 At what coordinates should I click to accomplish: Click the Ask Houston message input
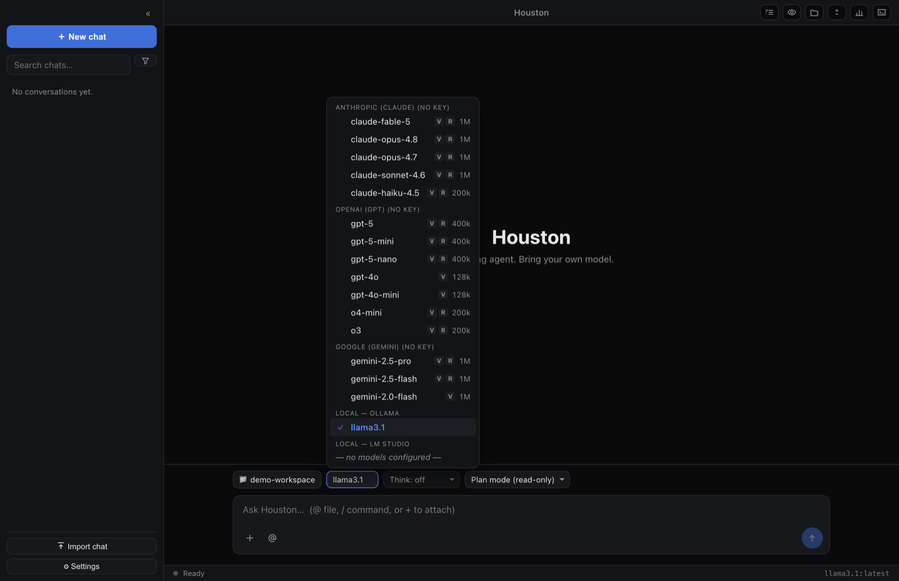tap(531, 510)
